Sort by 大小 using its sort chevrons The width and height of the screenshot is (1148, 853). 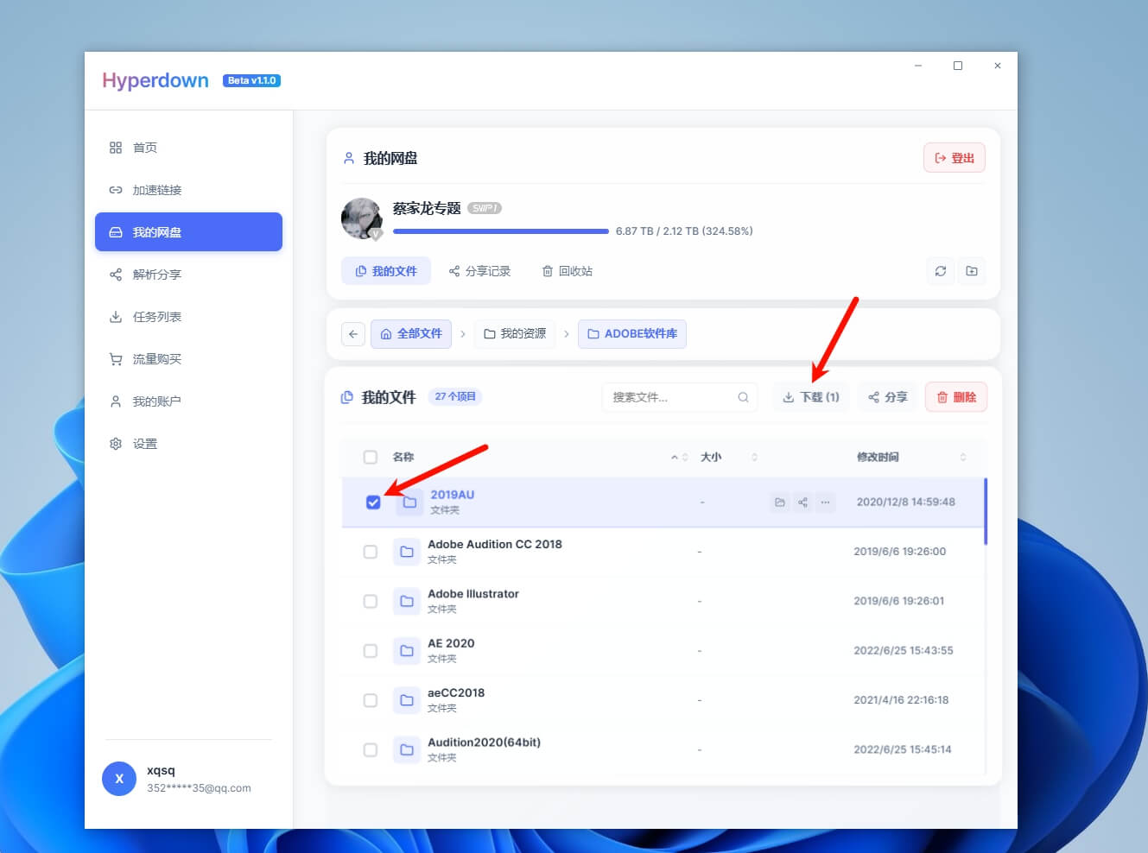click(x=753, y=456)
